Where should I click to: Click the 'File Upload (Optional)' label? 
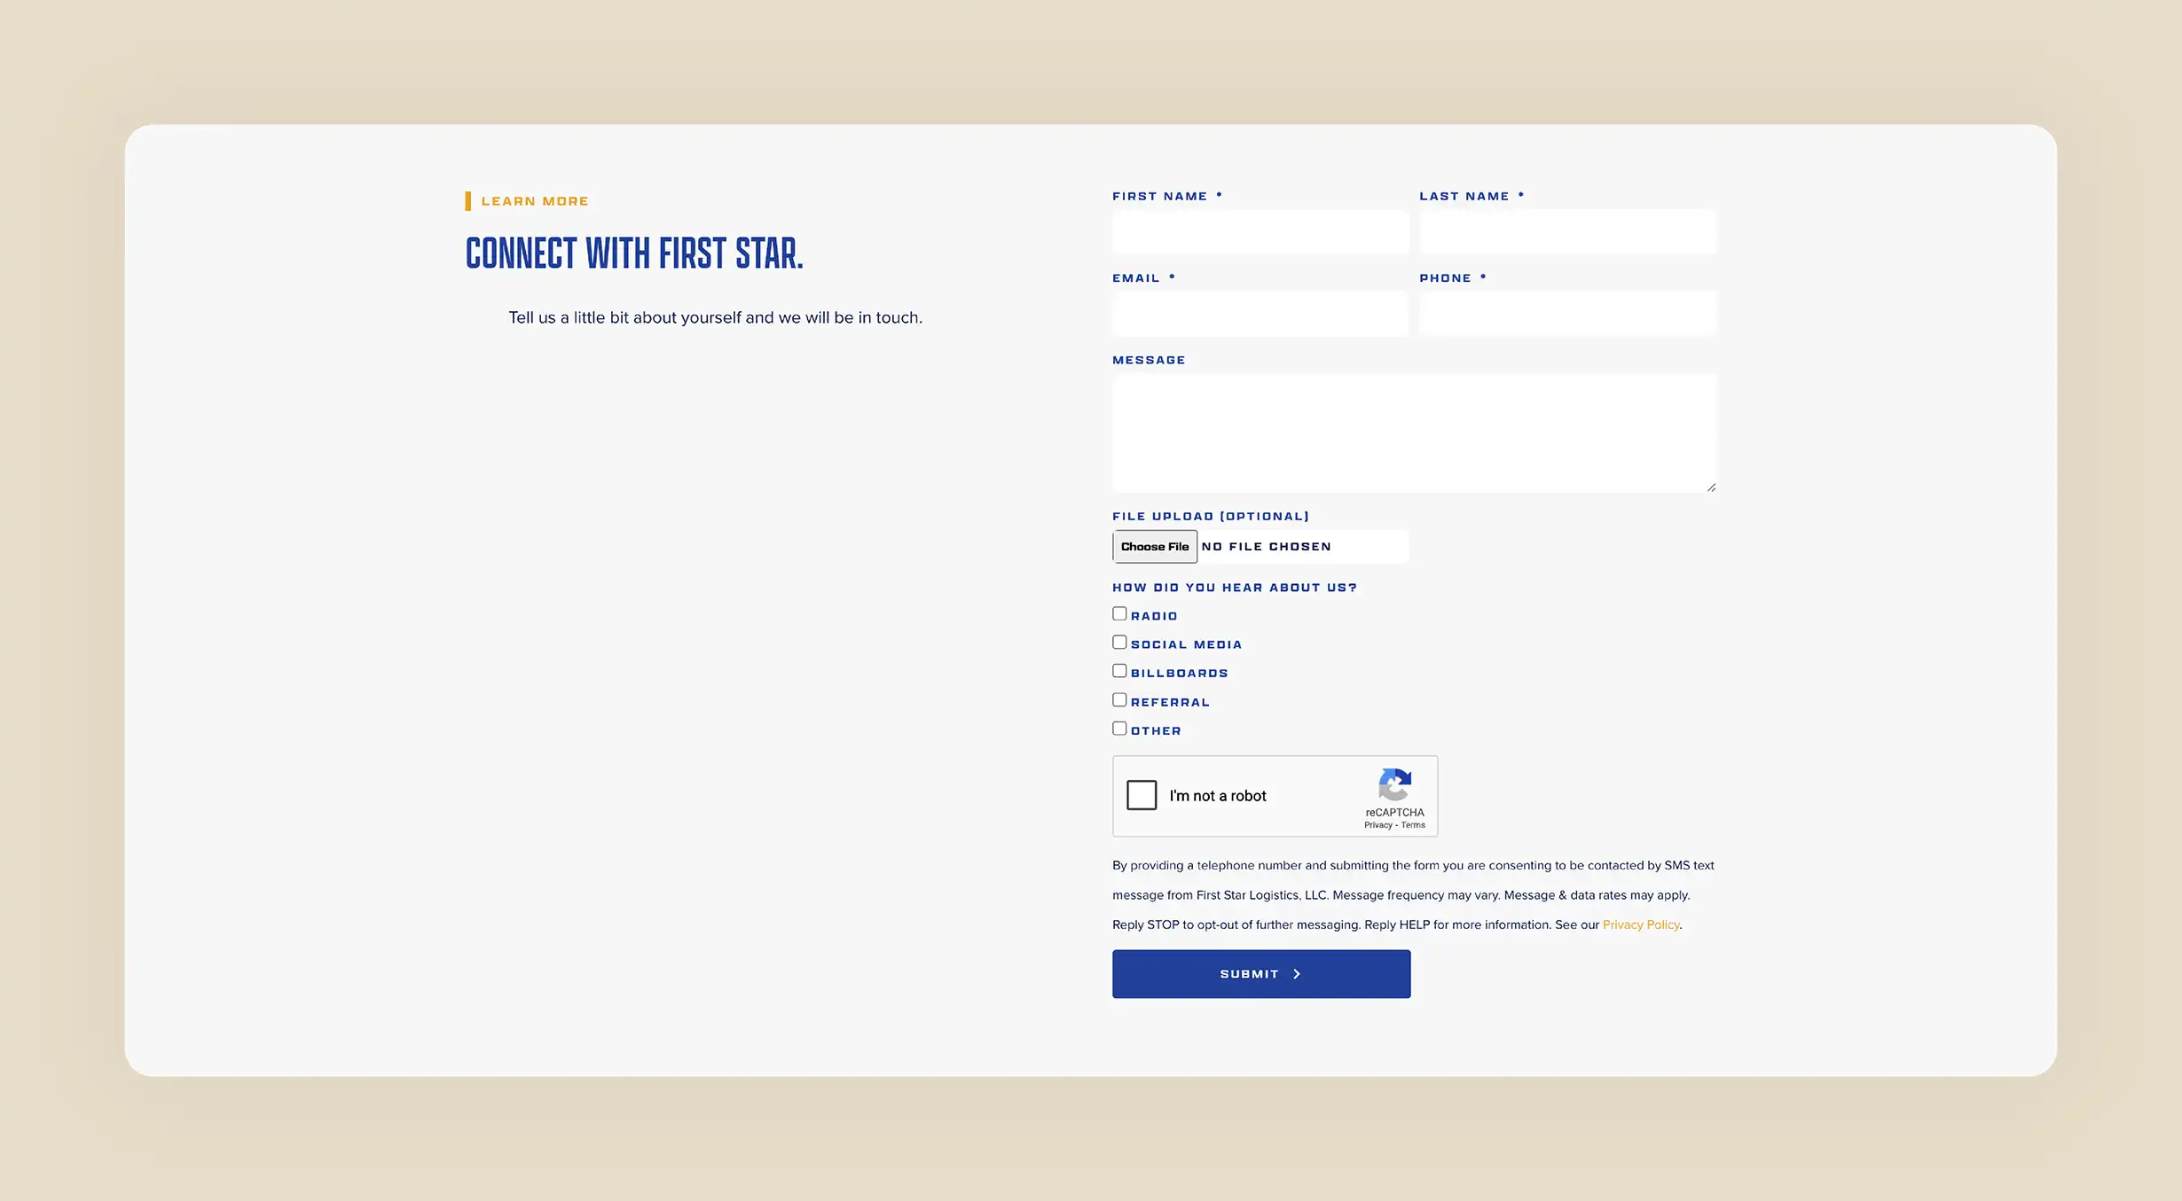click(1211, 516)
